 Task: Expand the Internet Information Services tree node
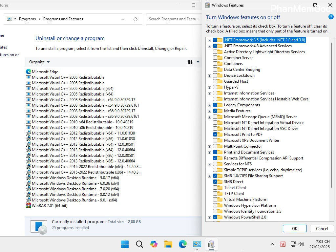coord(209,93)
